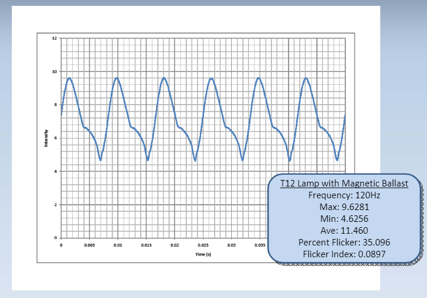This screenshot has width=427, height=298.
Task: Click the 'Max: 9.6281' value
Action: click(344, 207)
